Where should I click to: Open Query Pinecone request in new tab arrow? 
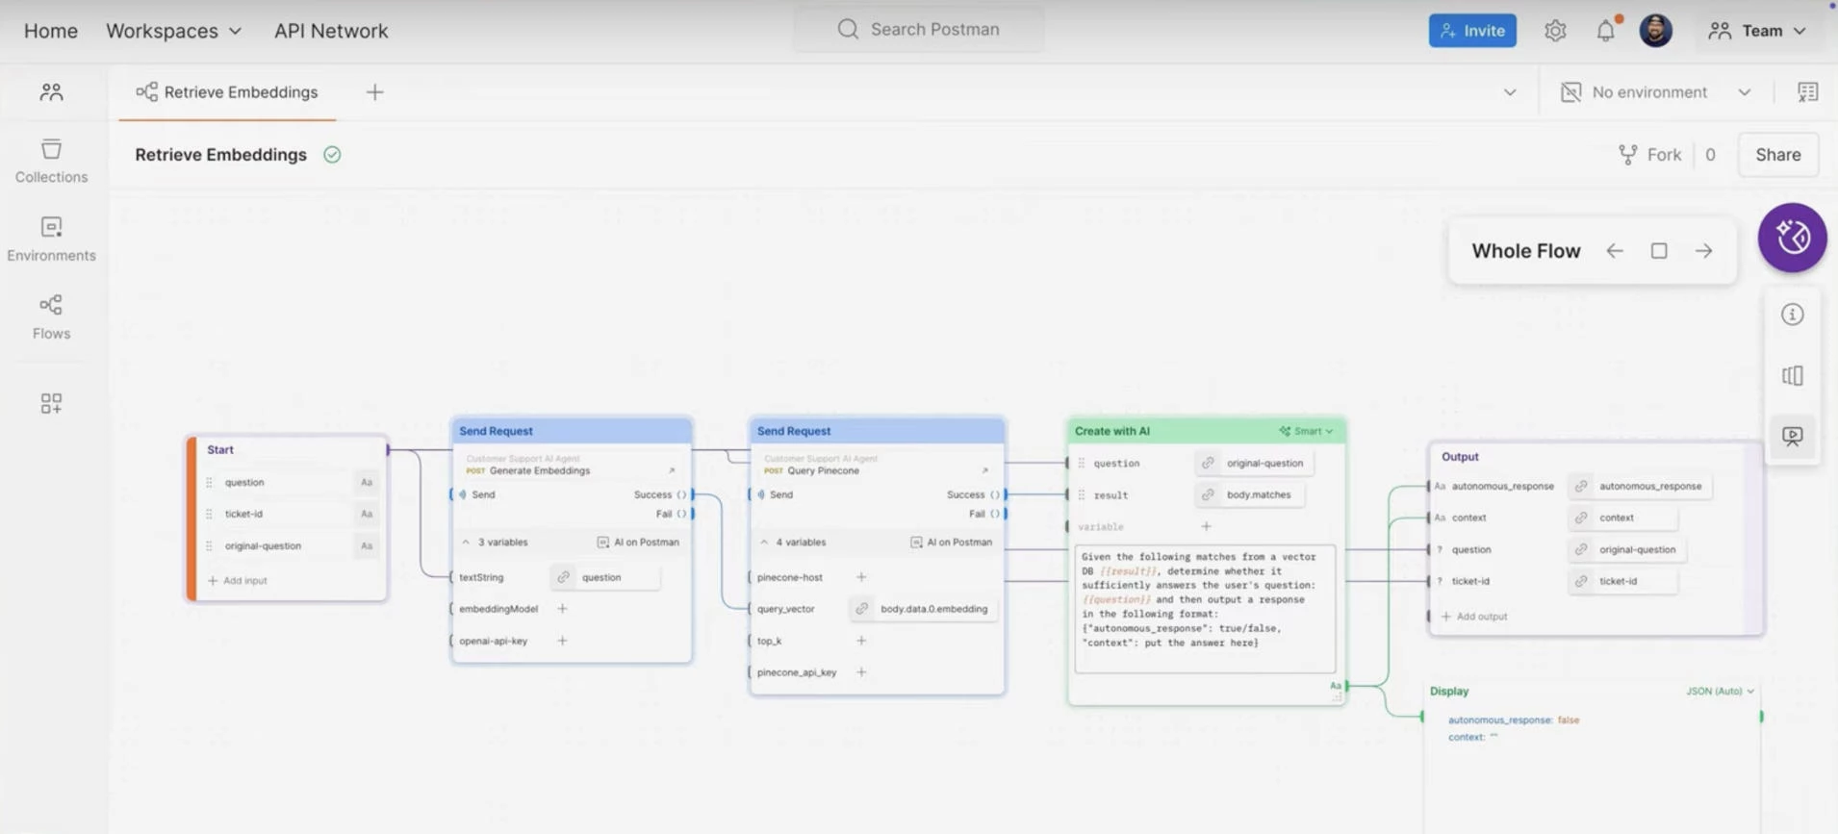coord(984,470)
